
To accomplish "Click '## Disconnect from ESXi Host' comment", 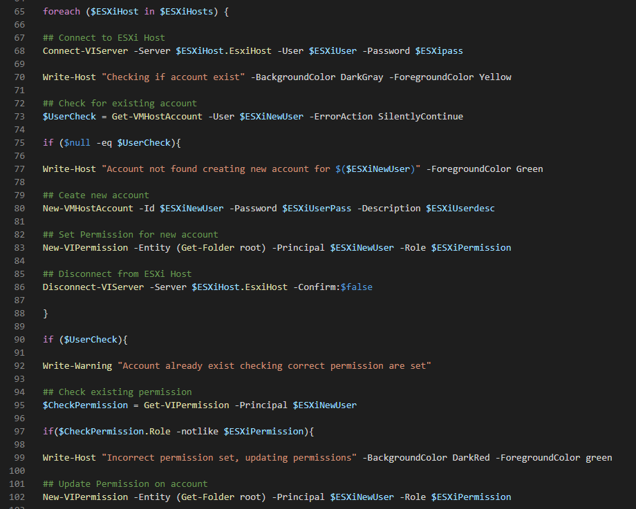I will pyautogui.click(x=117, y=274).
